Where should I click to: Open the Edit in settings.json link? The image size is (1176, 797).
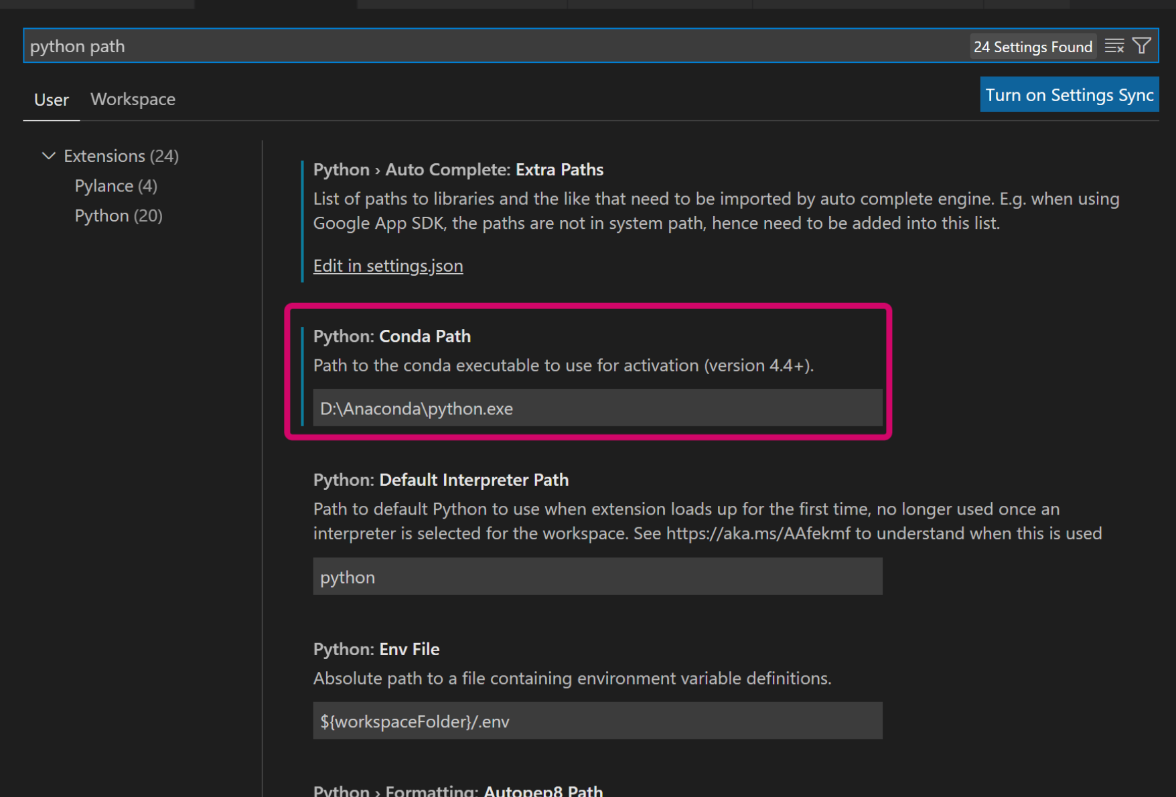388,266
